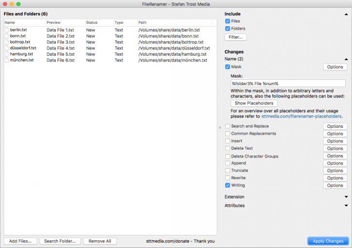Click the file icon beside münchen.txt
352x248 pixels.
tap(7, 60)
